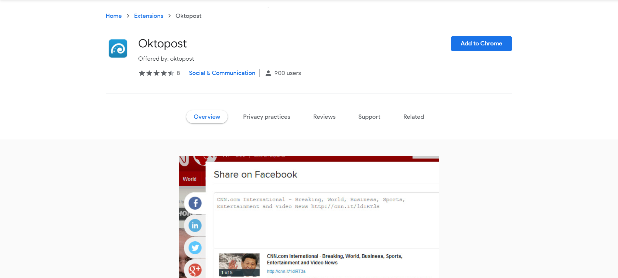Viewport: 618px width, 278px height.
Task: Click the Oktopost extension logo icon
Action: pyautogui.click(x=118, y=48)
